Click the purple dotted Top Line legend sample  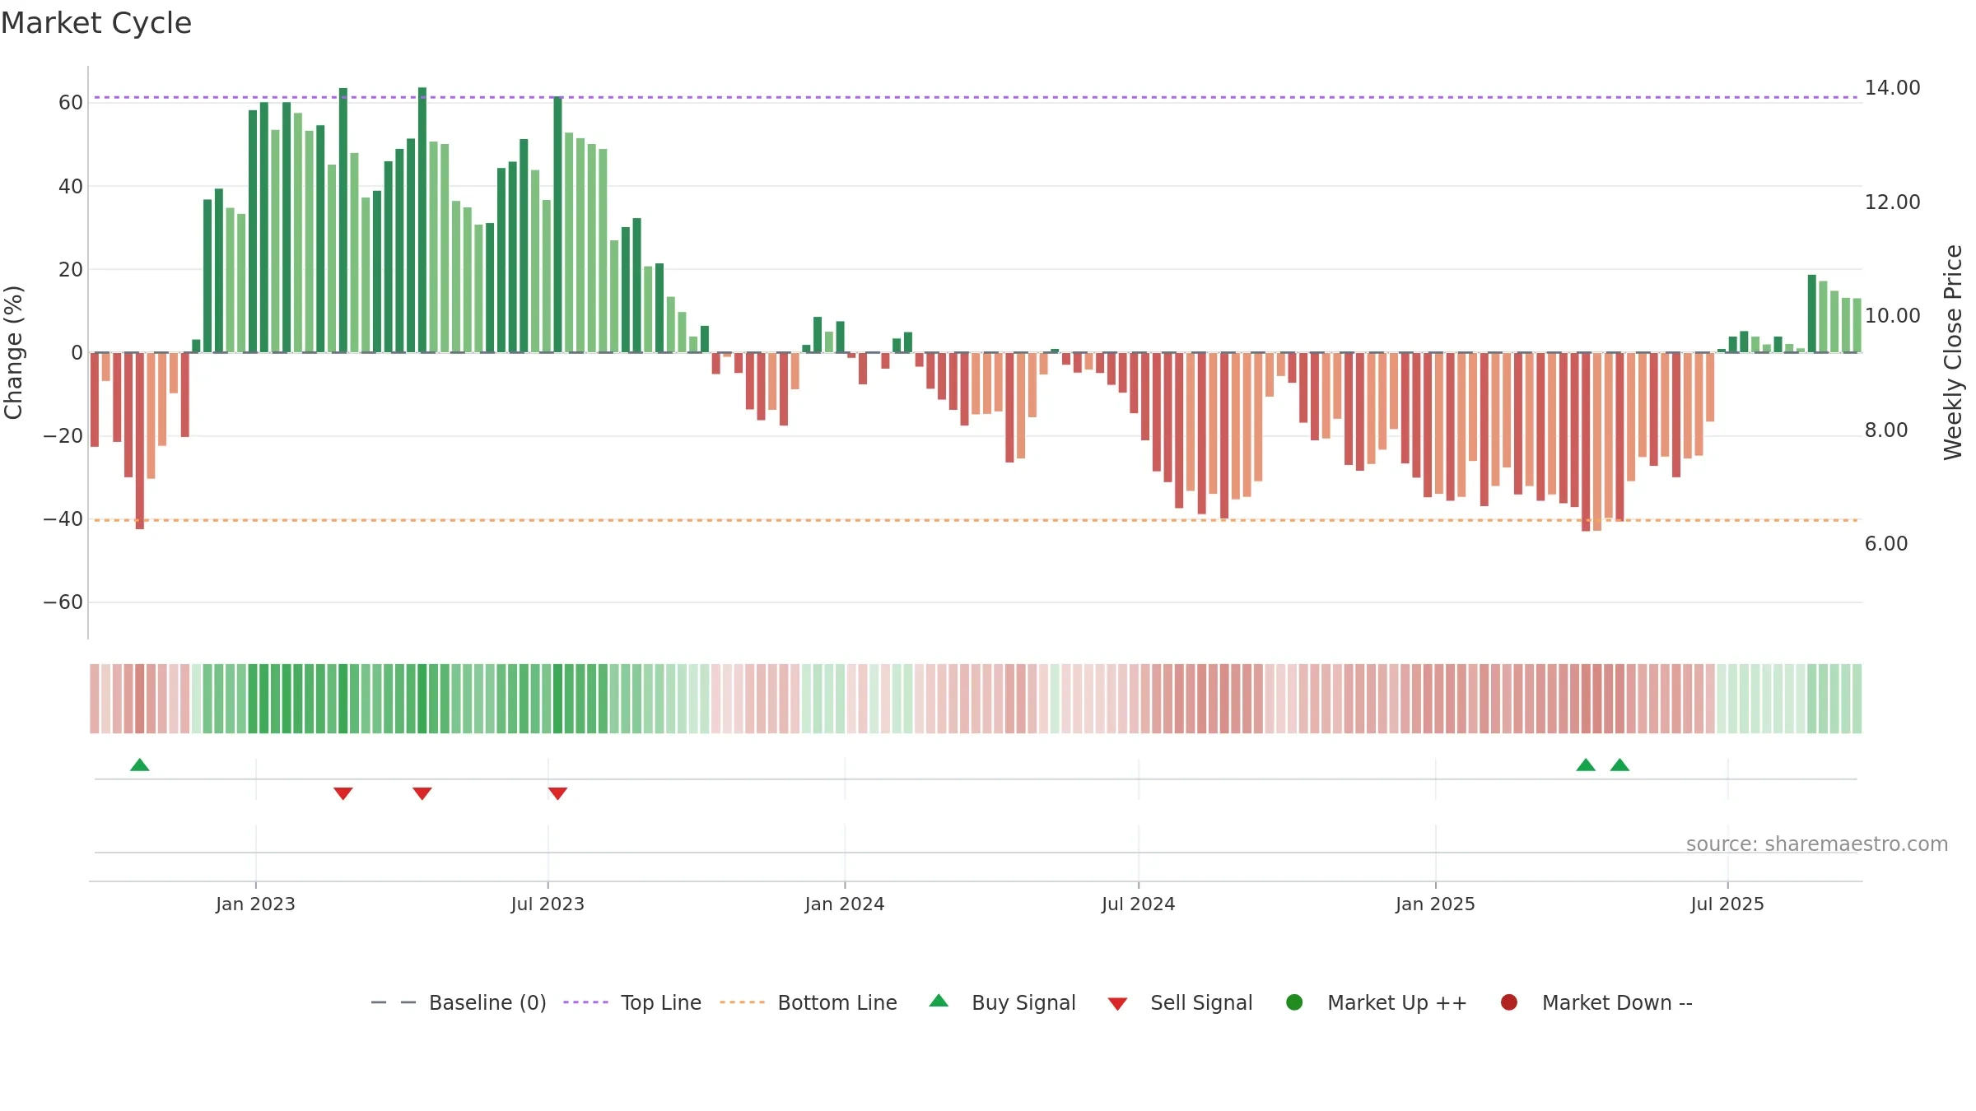585,1002
